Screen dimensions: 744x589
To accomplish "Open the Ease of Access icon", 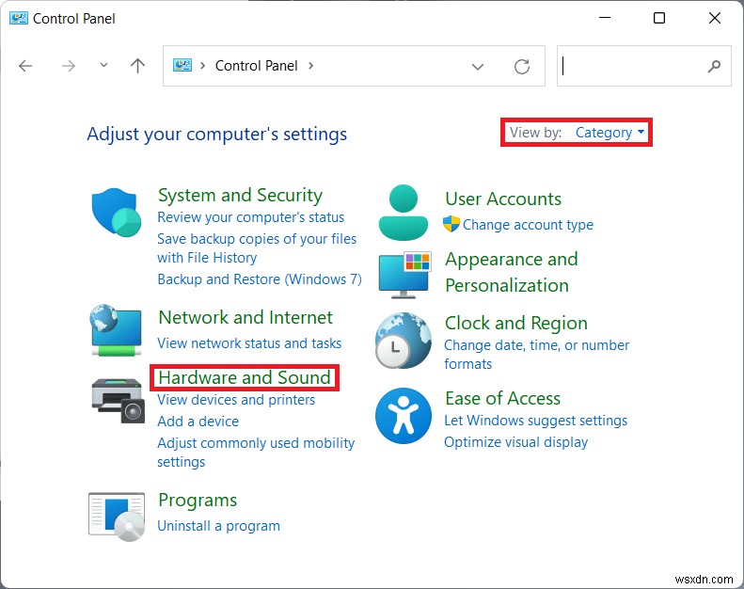I will tap(404, 416).
